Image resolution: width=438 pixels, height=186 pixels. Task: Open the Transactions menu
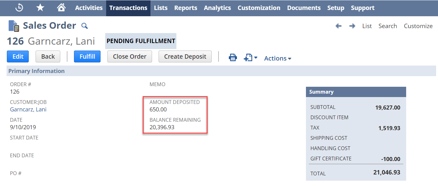click(x=128, y=8)
